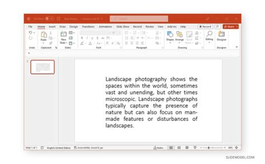Click the Redo icon below Undo
This screenshot has height=164, width=265.
pos(31,38)
